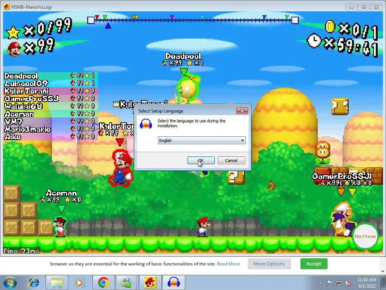Cancel the Select Setup Language dialog

click(x=231, y=160)
